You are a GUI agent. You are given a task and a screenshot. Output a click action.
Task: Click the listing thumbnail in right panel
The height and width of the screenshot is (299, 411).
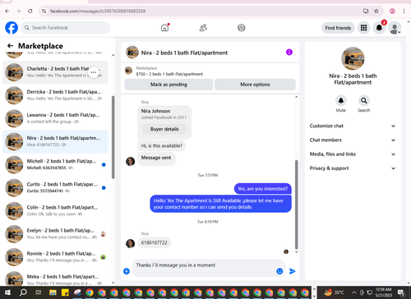coord(353,58)
